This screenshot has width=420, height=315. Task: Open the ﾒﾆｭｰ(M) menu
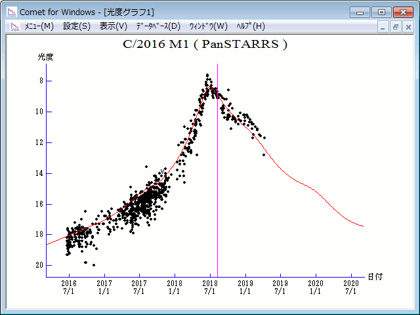(39, 26)
